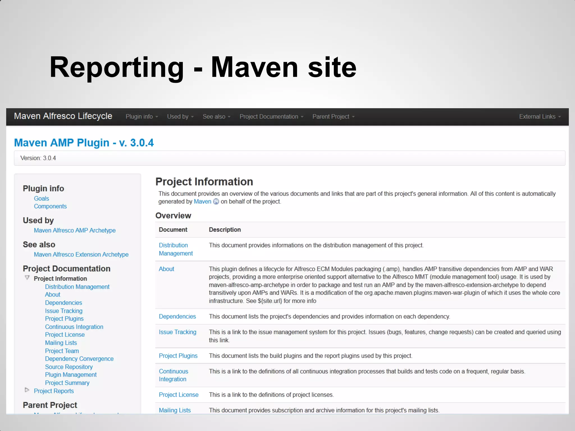Select Project Team in the sidebar tree
This screenshot has height=431, width=575.
tap(62, 351)
